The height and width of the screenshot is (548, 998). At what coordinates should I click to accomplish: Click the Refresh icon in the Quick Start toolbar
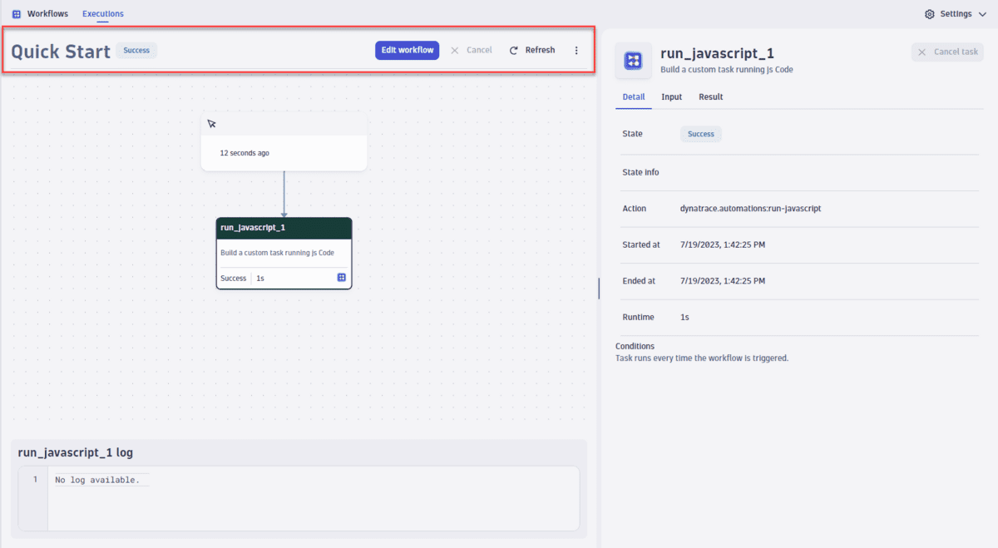click(514, 50)
